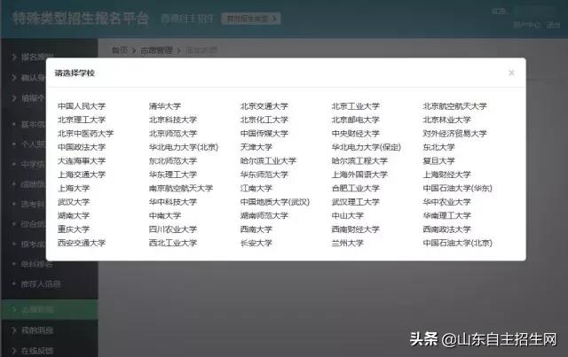Pick 大连海事大学
Screen dimensions: 568x357
tap(82, 161)
